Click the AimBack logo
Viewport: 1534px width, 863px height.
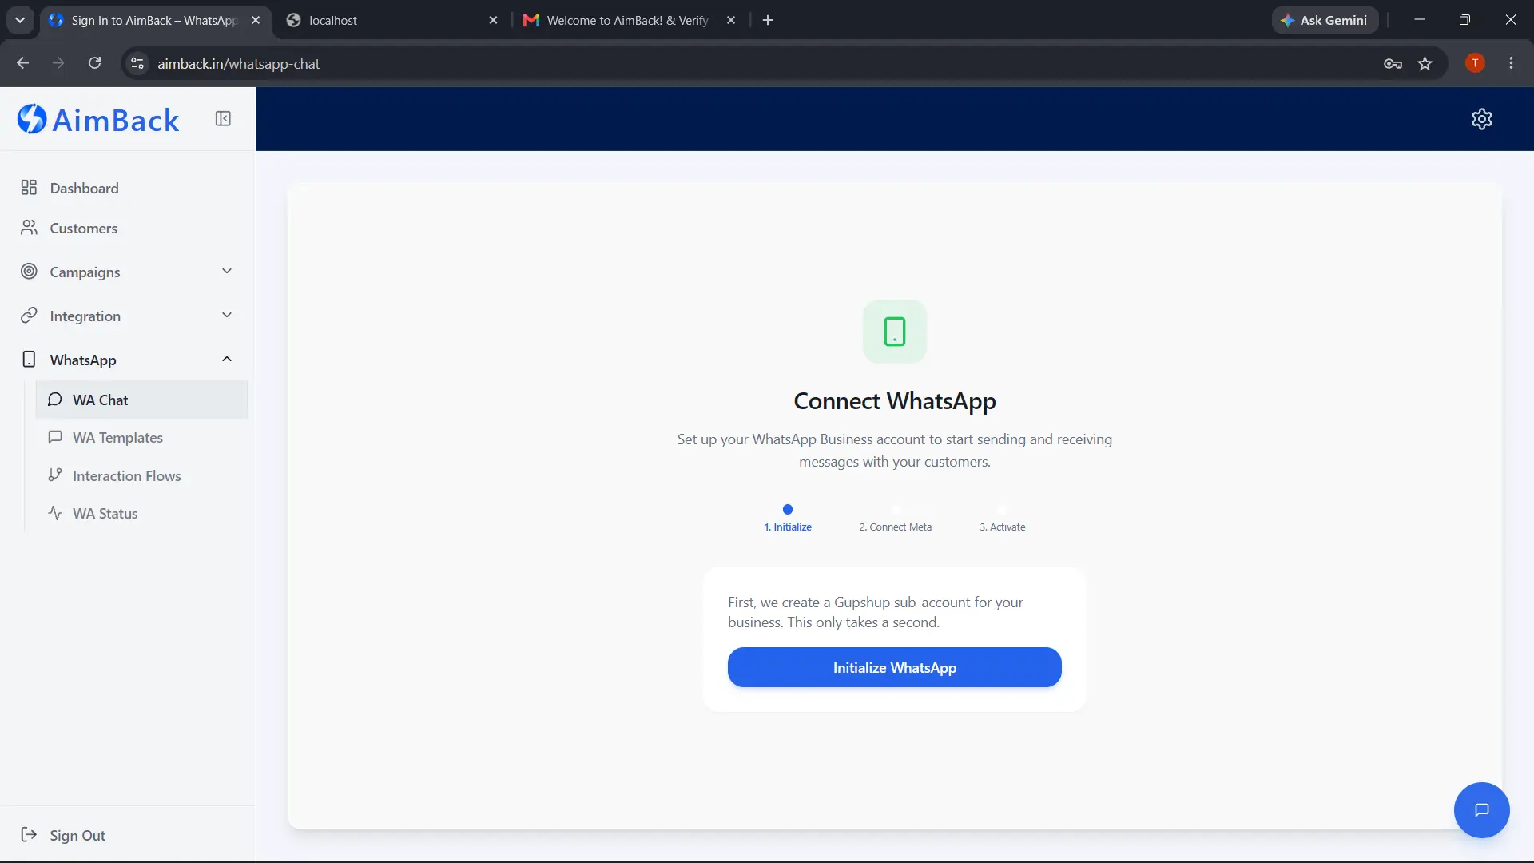tap(98, 120)
